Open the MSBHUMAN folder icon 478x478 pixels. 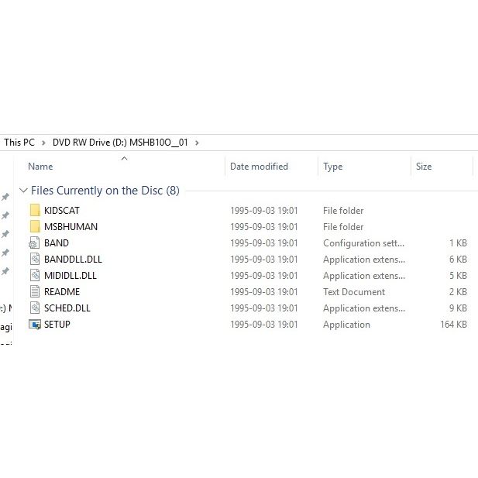point(35,226)
